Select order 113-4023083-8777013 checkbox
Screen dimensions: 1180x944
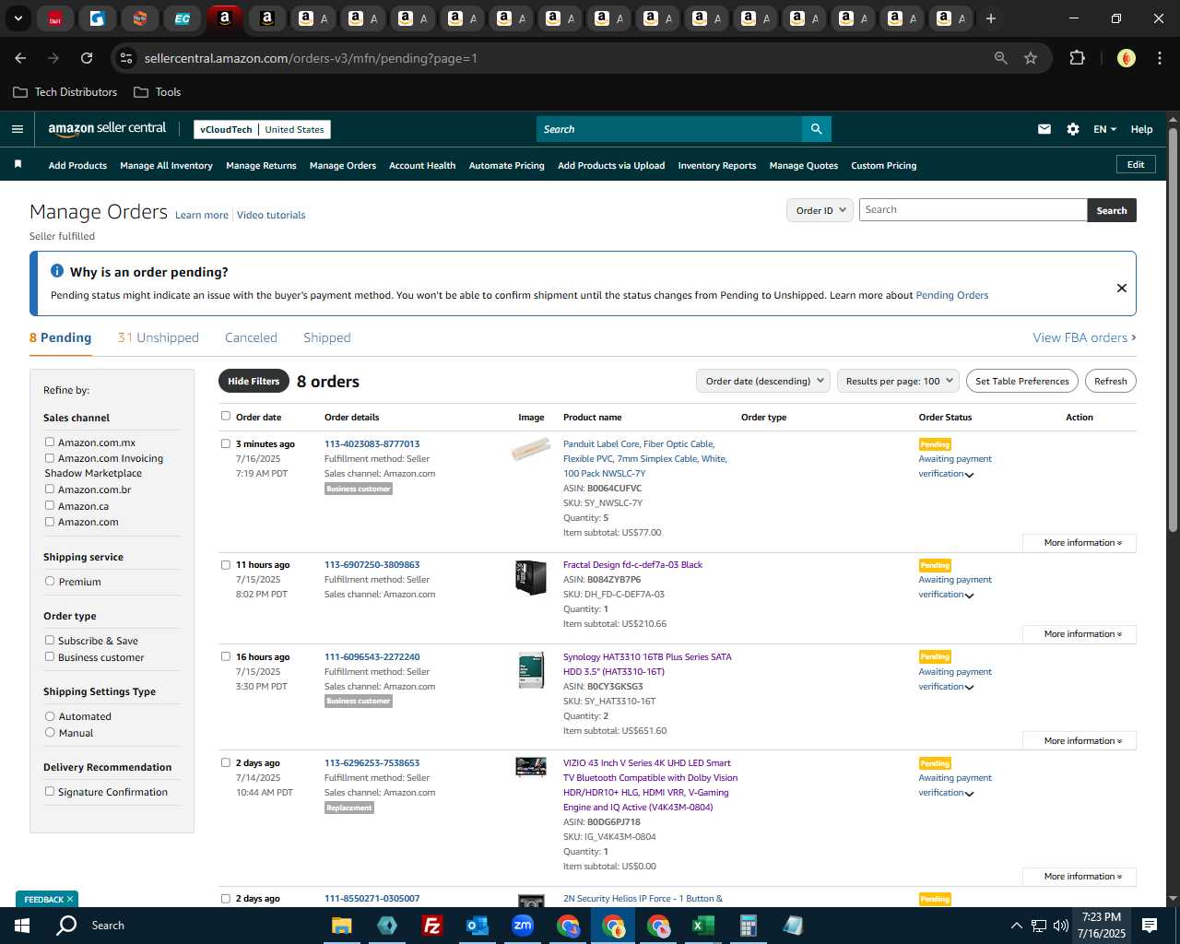(x=226, y=443)
